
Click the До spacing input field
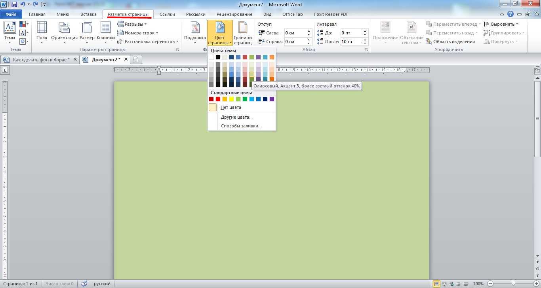[351, 33]
